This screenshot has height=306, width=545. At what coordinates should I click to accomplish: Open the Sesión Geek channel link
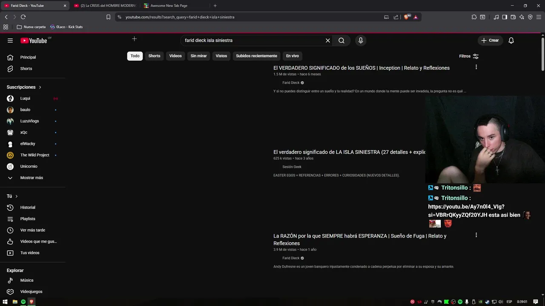(x=292, y=167)
